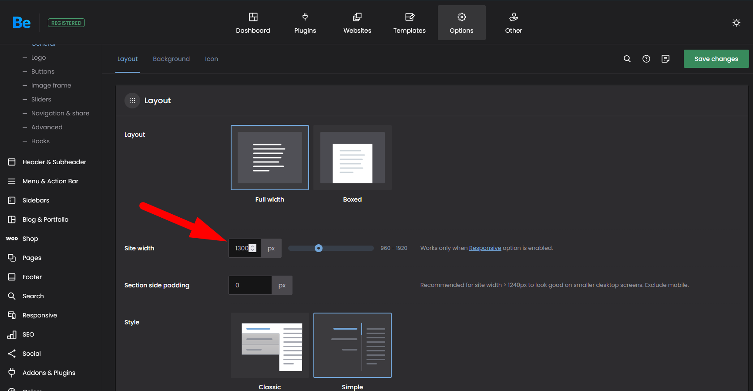Switch to the Icon tab
Viewport: 753px width, 391px height.
point(212,59)
